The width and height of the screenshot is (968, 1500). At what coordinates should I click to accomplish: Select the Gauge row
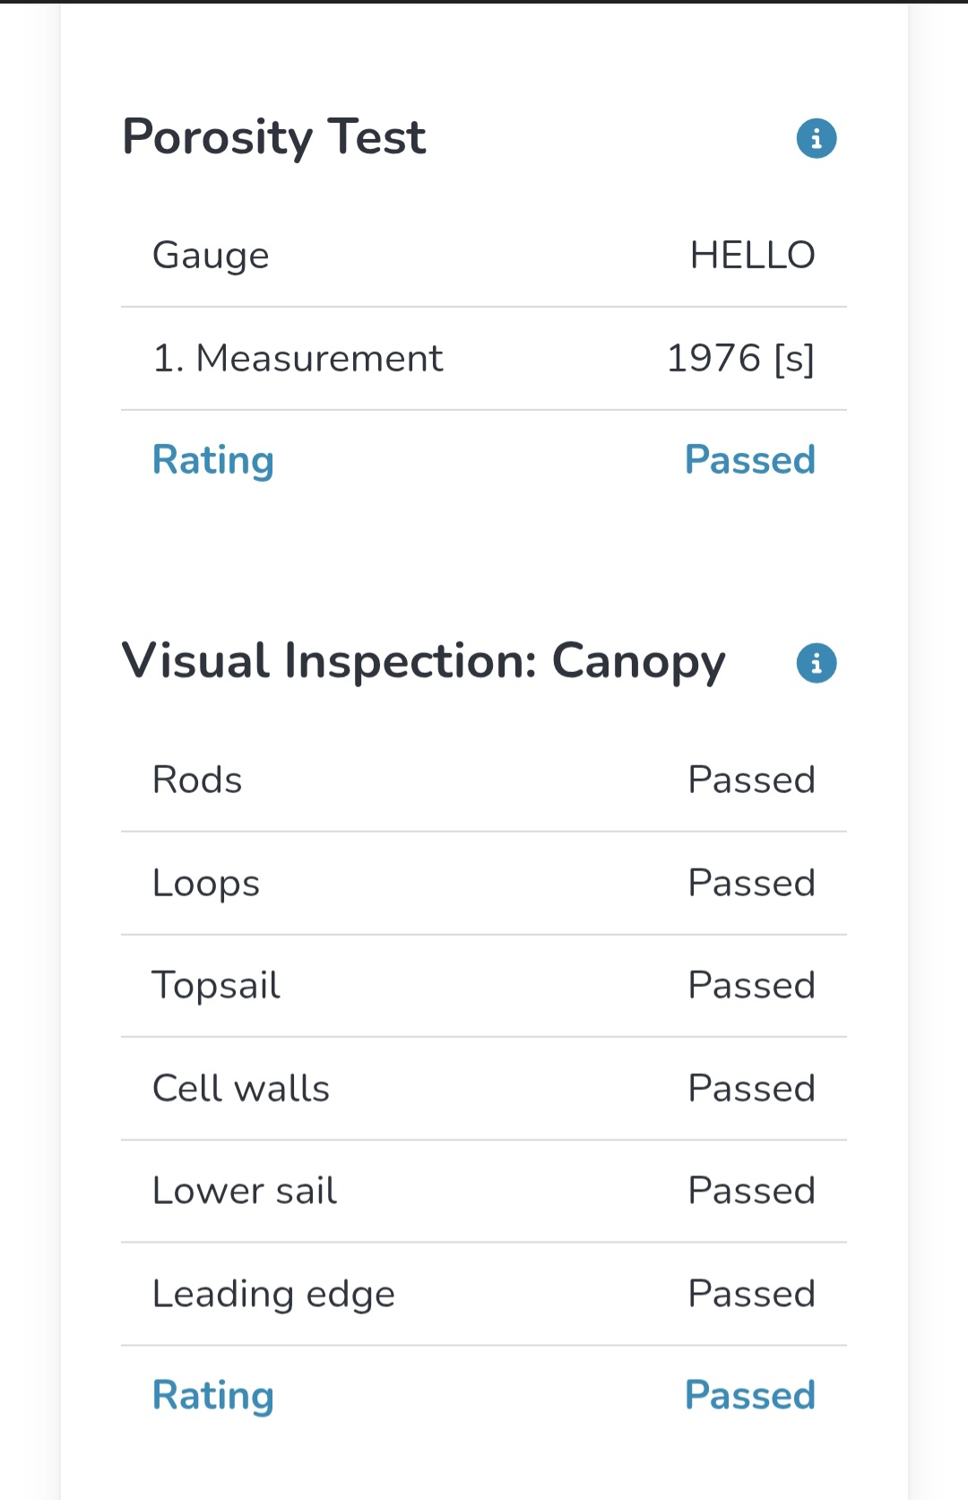click(x=484, y=256)
